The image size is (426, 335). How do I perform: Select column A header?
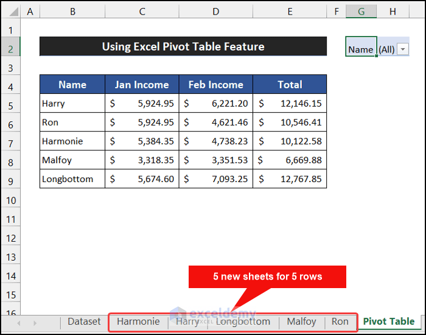pyautogui.click(x=30, y=12)
